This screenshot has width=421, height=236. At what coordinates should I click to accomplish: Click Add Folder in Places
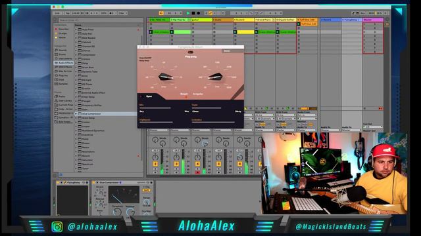point(65,122)
